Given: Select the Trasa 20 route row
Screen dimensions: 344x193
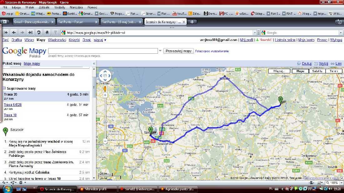Looking at the screenshot, I should (46, 96).
